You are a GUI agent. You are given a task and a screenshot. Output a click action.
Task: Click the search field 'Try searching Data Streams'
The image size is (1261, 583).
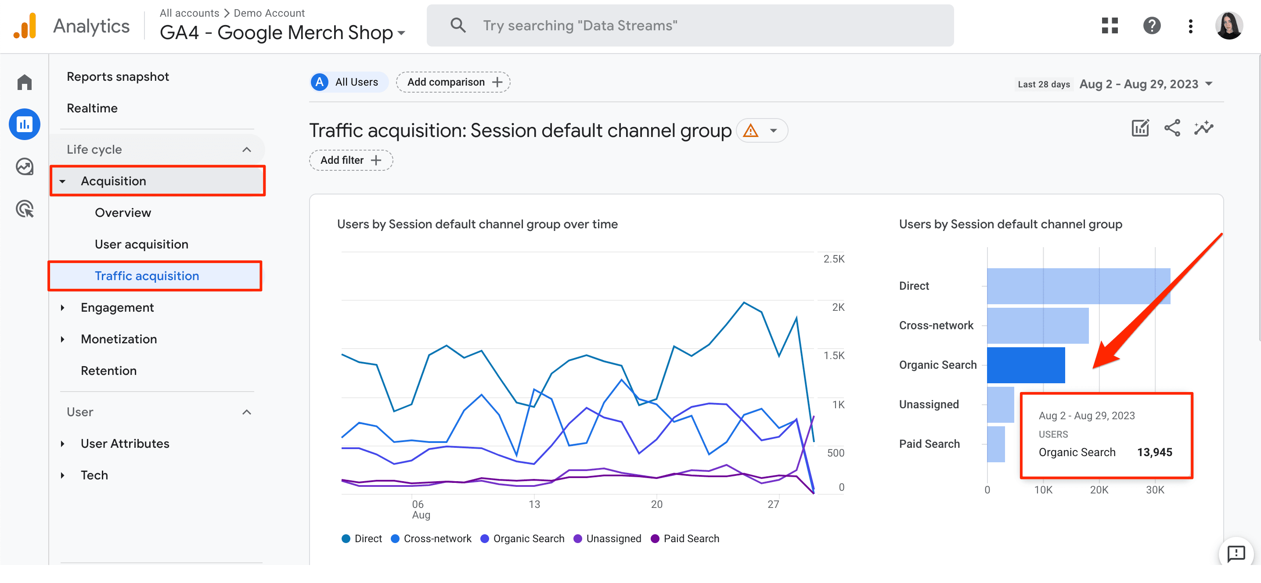click(690, 25)
